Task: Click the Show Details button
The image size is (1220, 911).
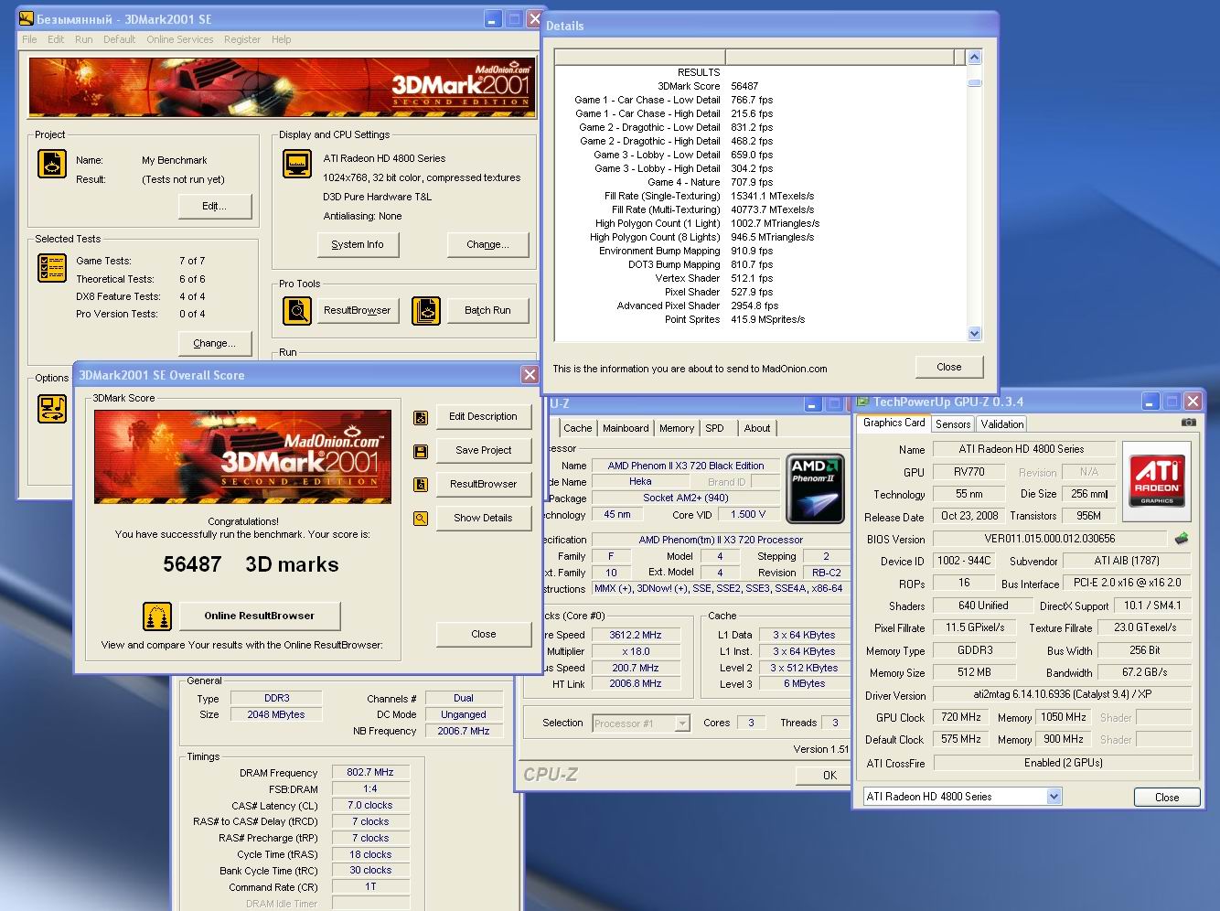Action: pyautogui.click(x=484, y=519)
